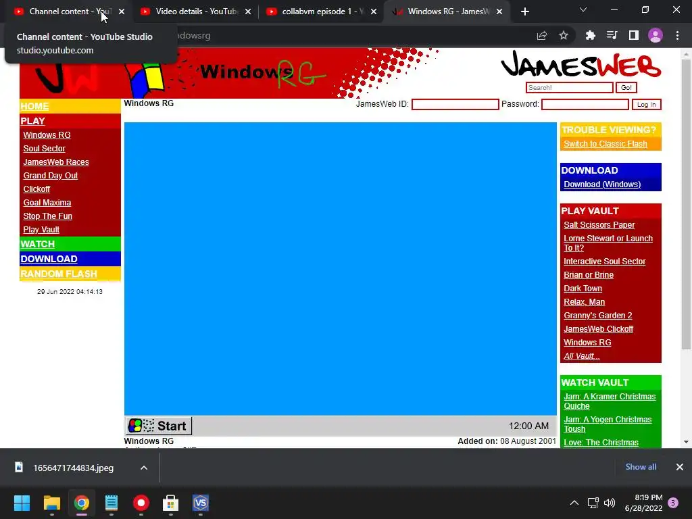Open the DOWNLOAD sidebar menu item
The height and width of the screenshot is (519, 692).
pyautogui.click(x=49, y=259)
